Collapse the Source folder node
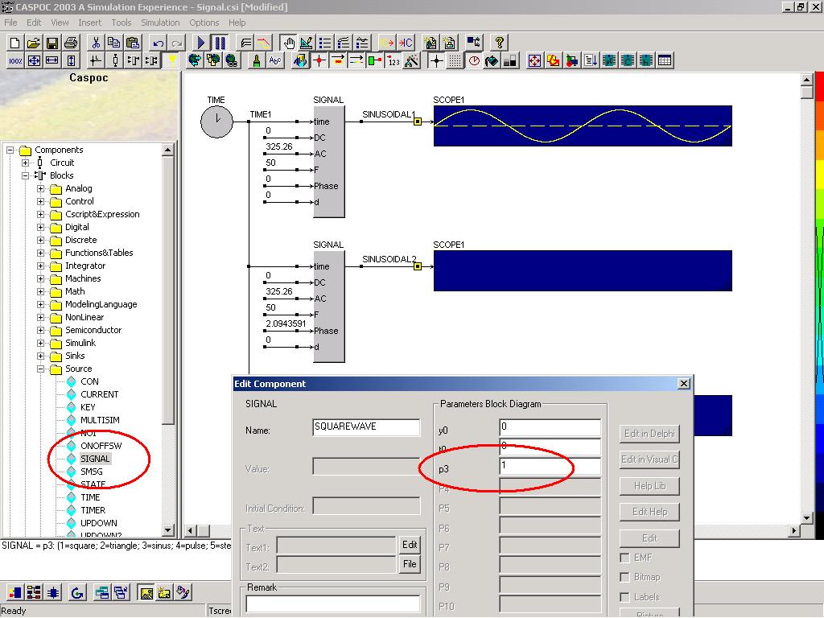This screenshot has width=824, height=618. click(41, 369)
